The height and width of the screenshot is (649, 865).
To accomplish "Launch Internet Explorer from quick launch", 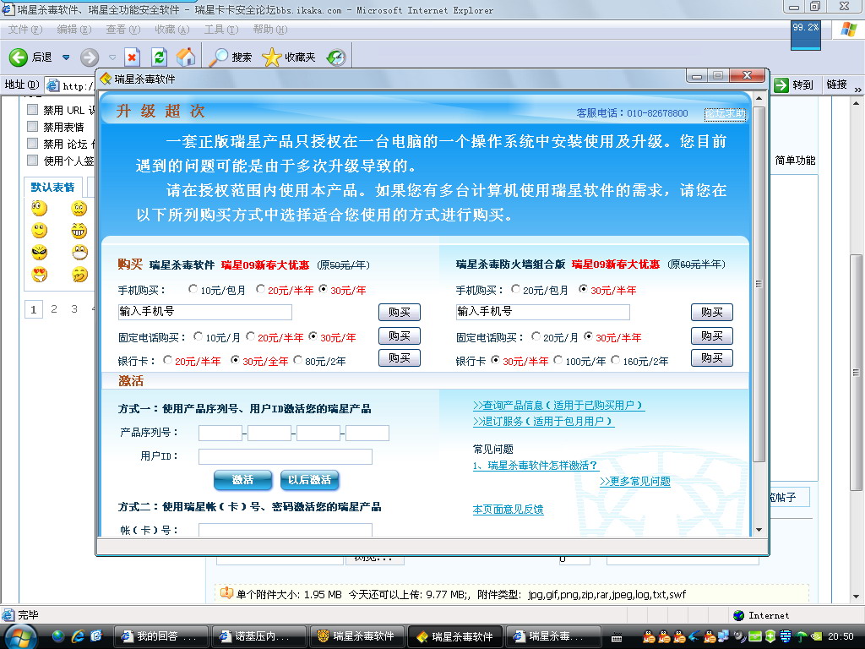I will click(78, 636).
